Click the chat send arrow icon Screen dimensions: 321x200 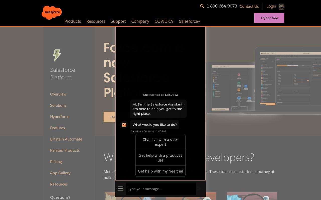(x=199, y=188)
